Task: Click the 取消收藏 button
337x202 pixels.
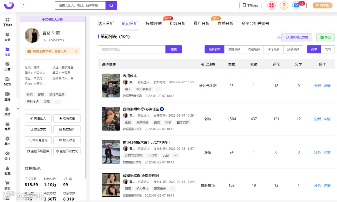Action: (67, 118)
